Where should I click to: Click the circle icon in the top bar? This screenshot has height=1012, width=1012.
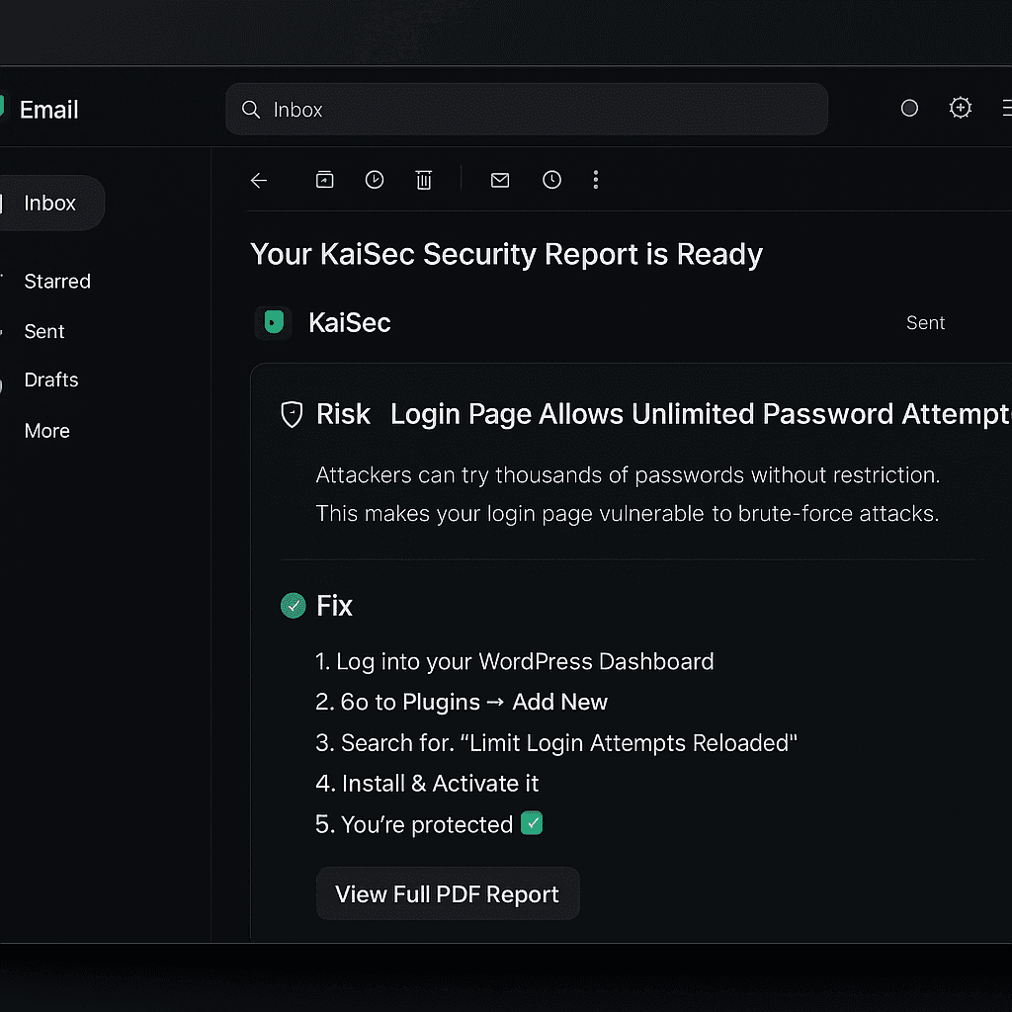909,108
